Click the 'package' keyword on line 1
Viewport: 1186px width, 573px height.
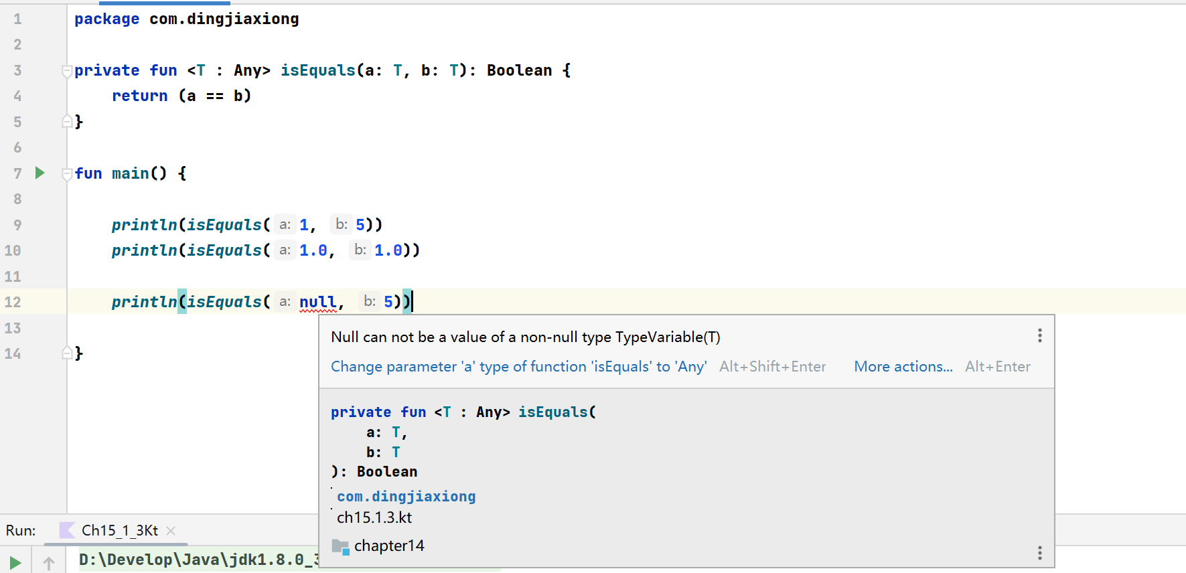[x=107, y=19]
